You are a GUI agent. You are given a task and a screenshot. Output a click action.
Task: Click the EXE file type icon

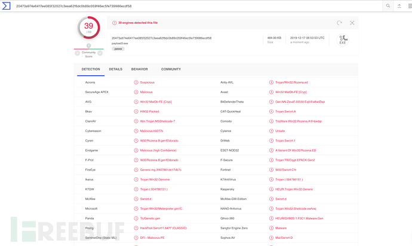pyautogui.click(x=343, y=40)
